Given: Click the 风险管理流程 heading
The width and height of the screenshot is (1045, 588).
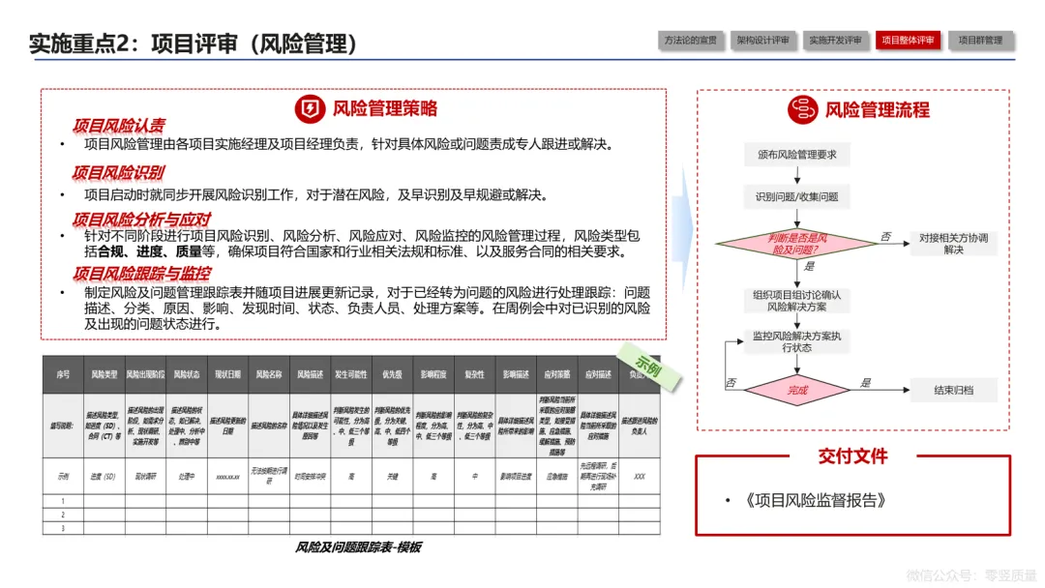Looking at the screenshot, I should (878, 110).
